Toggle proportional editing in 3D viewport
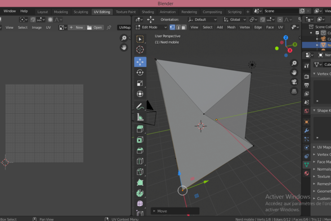 [x=281, y=20]
